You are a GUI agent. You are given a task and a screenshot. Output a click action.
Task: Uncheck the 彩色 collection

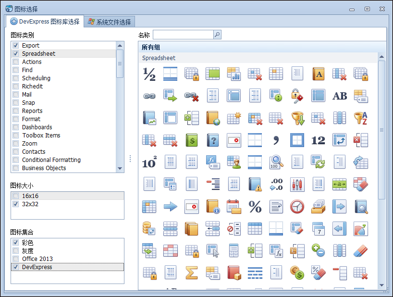point(15,242)
